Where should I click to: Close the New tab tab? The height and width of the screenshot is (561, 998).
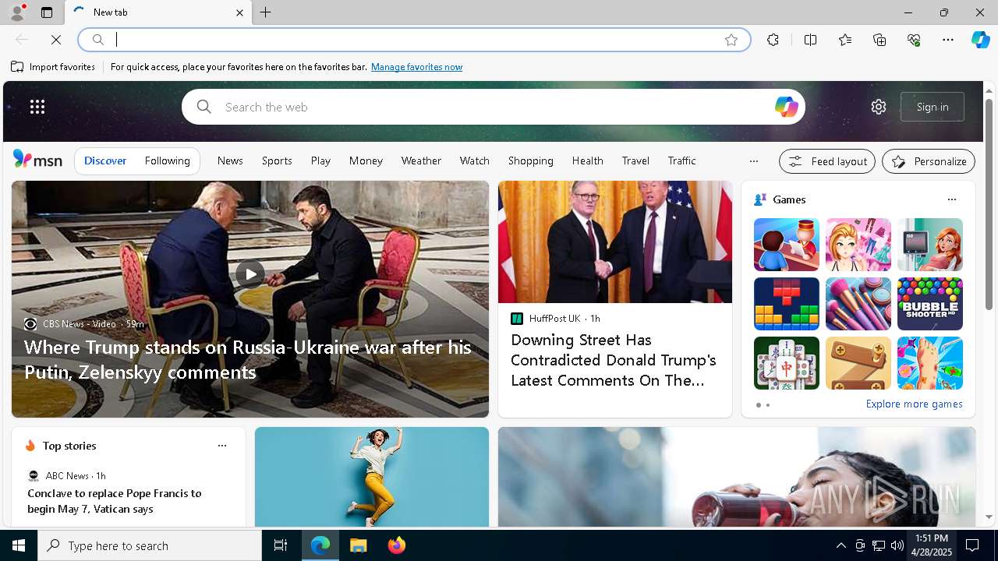[x=239, y=12]
